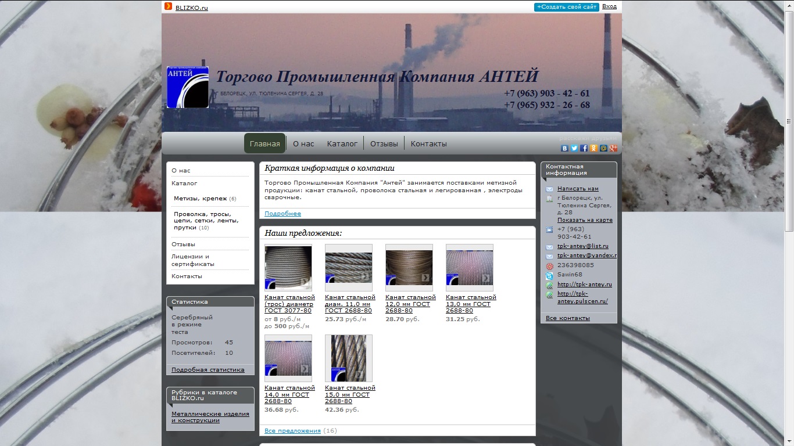794x446 pixels.
Task: Open thumbnail of Канат стальной (трос) ГОСТ 3077-80
Action: point(288,268)
